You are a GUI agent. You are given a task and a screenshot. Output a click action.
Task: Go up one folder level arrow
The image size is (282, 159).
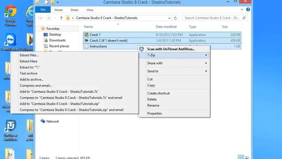[x=61, y=18]
